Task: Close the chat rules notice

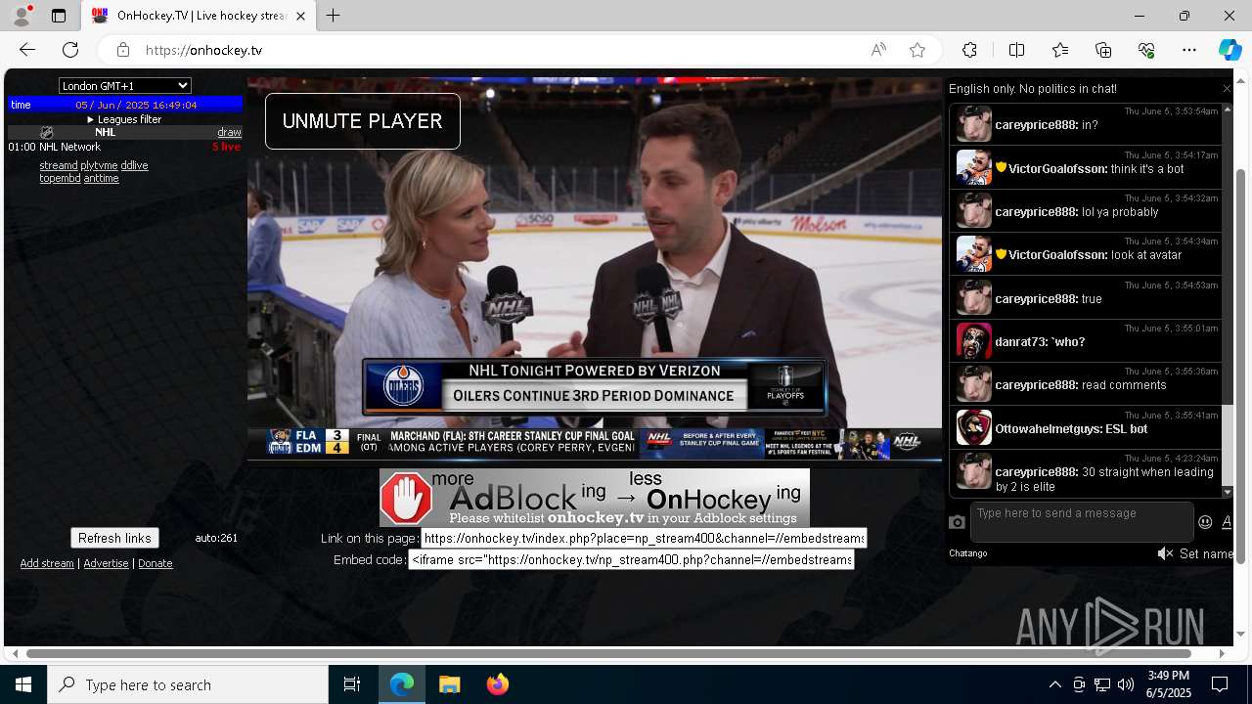Action: (x=1227, y=89)
